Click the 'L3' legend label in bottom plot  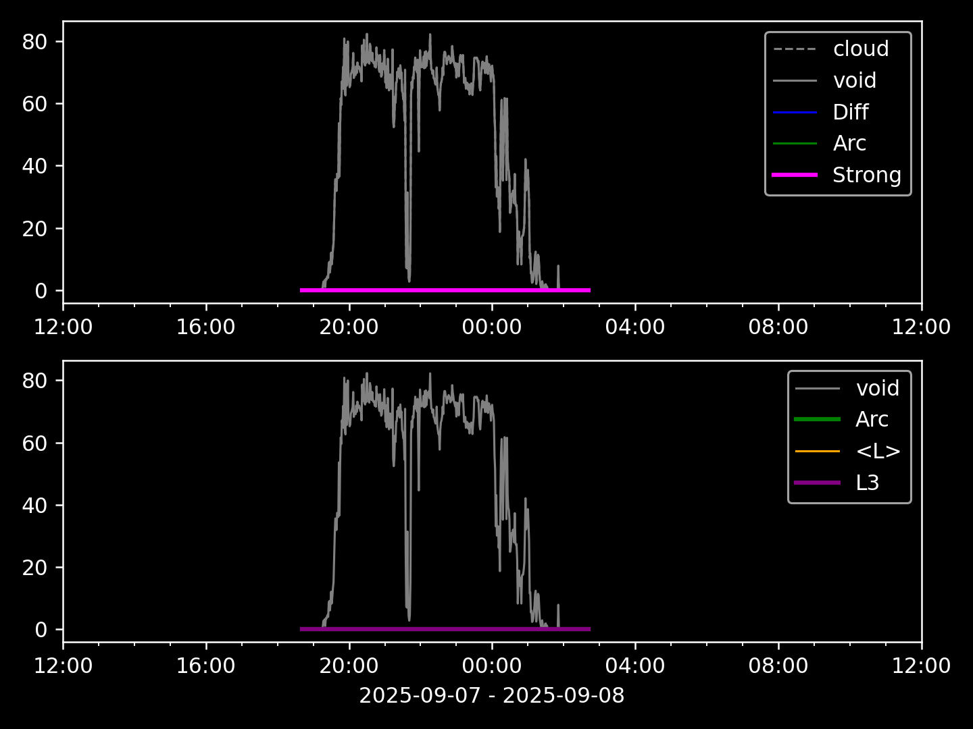click(868, 483)
